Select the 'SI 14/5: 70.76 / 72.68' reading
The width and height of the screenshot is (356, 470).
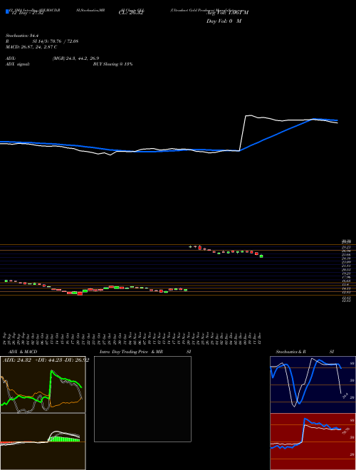click(56, 41)
